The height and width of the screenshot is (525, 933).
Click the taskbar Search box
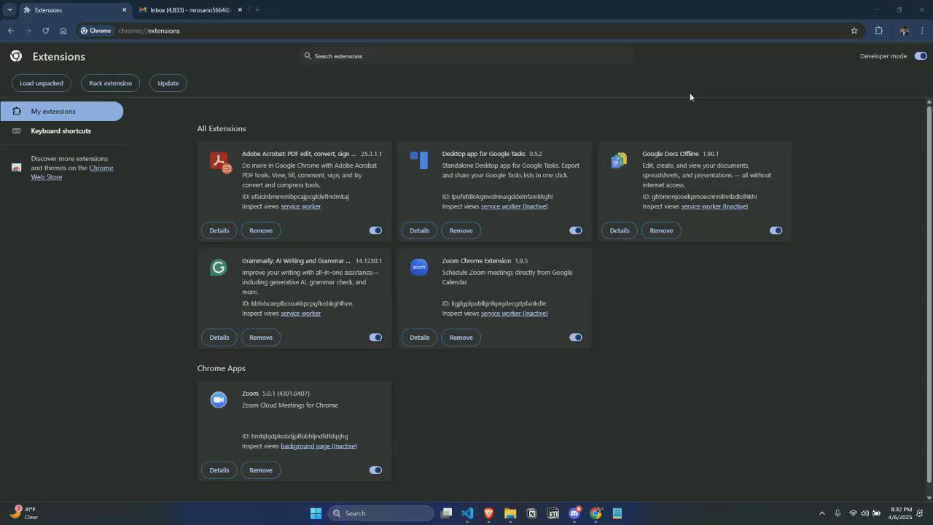click(380, 513)
